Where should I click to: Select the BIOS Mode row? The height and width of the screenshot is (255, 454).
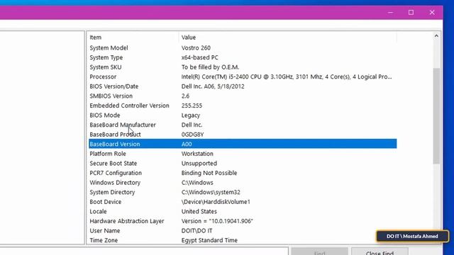[243, 115]
